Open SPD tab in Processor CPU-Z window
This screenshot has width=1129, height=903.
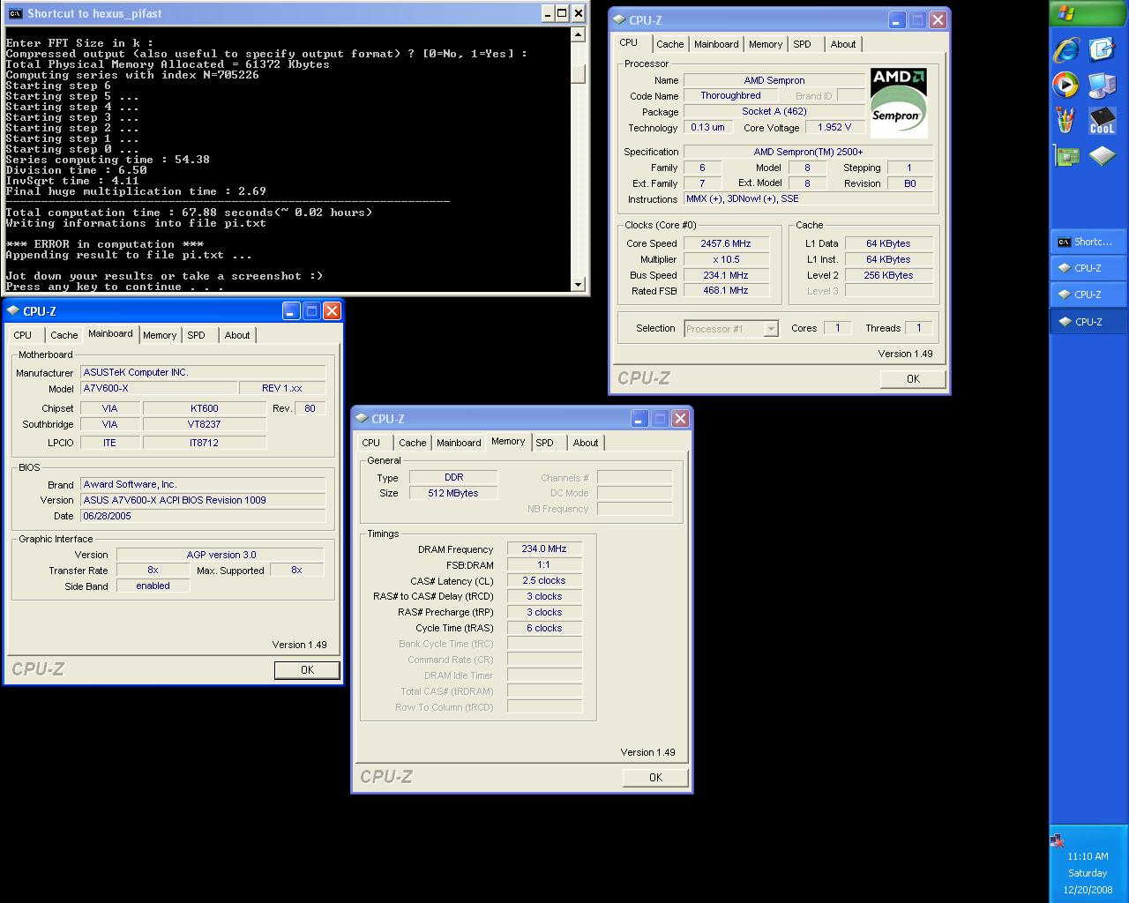(803, 44)
